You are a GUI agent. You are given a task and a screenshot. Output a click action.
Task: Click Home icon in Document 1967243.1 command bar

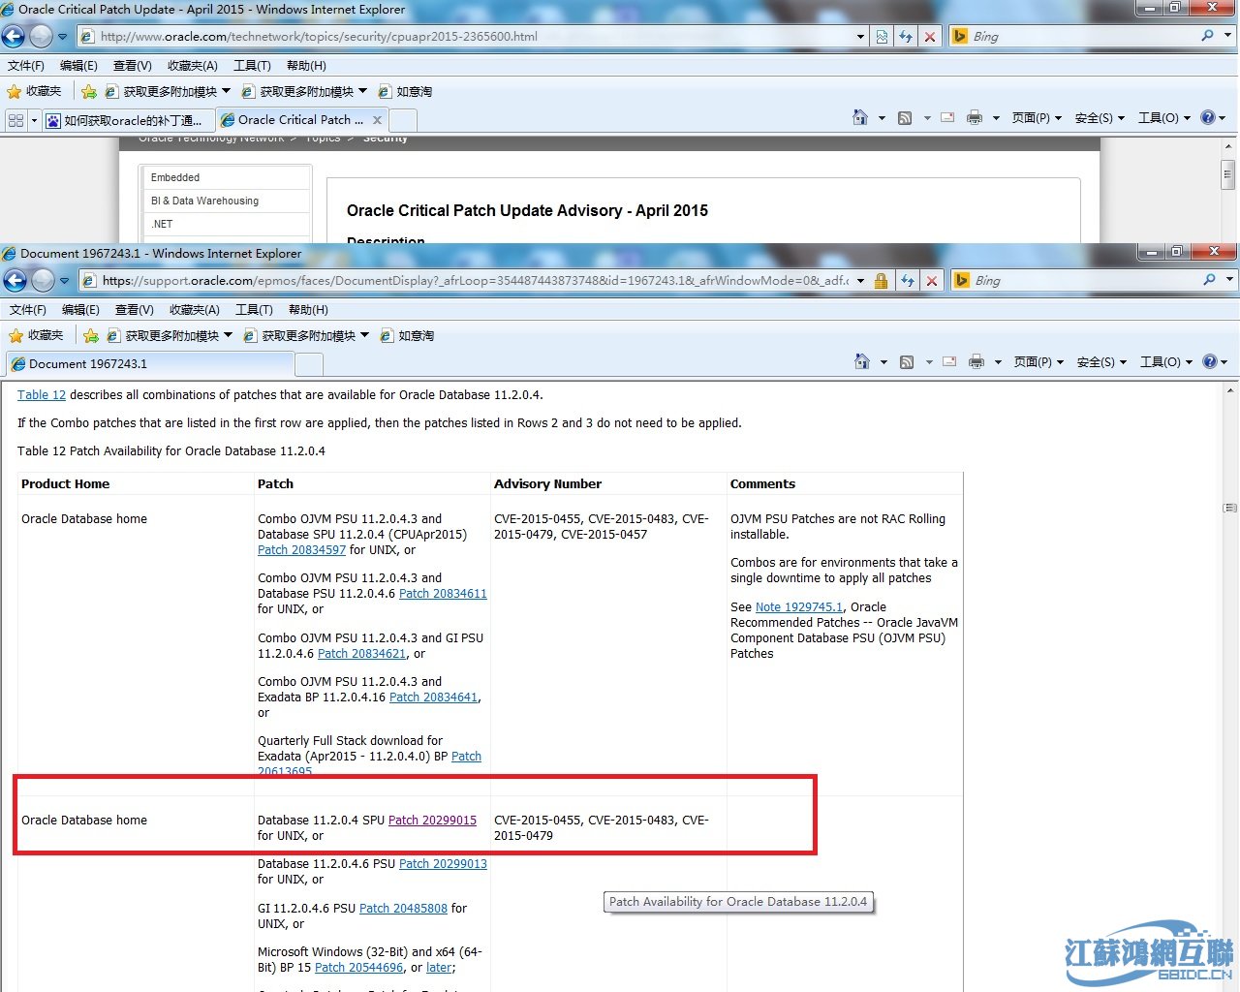(x=862, y=361)
